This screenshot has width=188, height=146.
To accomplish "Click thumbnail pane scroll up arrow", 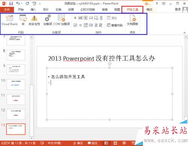I will [x=32, y=37].
